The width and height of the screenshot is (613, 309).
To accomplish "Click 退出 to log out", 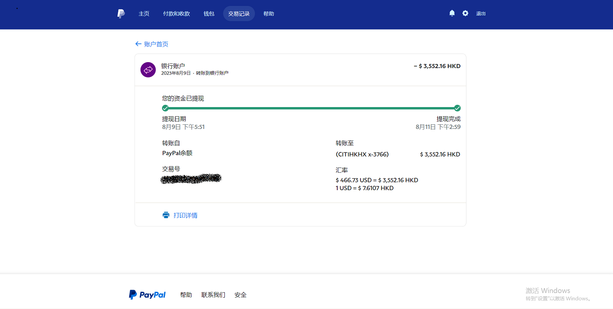I will pos(481,14).
